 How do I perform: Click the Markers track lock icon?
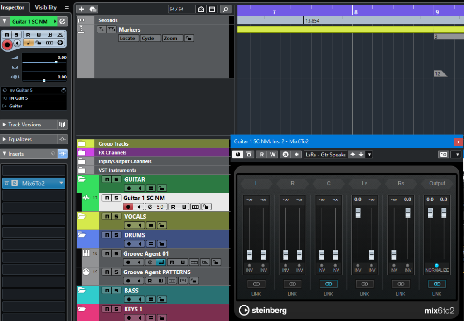pos(189,38)
